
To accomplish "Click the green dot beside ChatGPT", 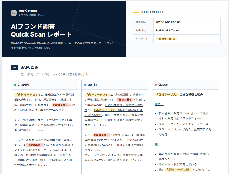I will click(x=15, y=85).
